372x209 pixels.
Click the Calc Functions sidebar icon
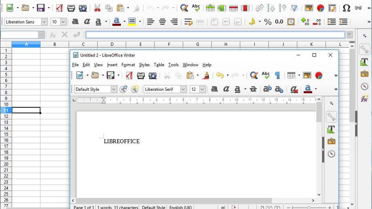(364, 98)
